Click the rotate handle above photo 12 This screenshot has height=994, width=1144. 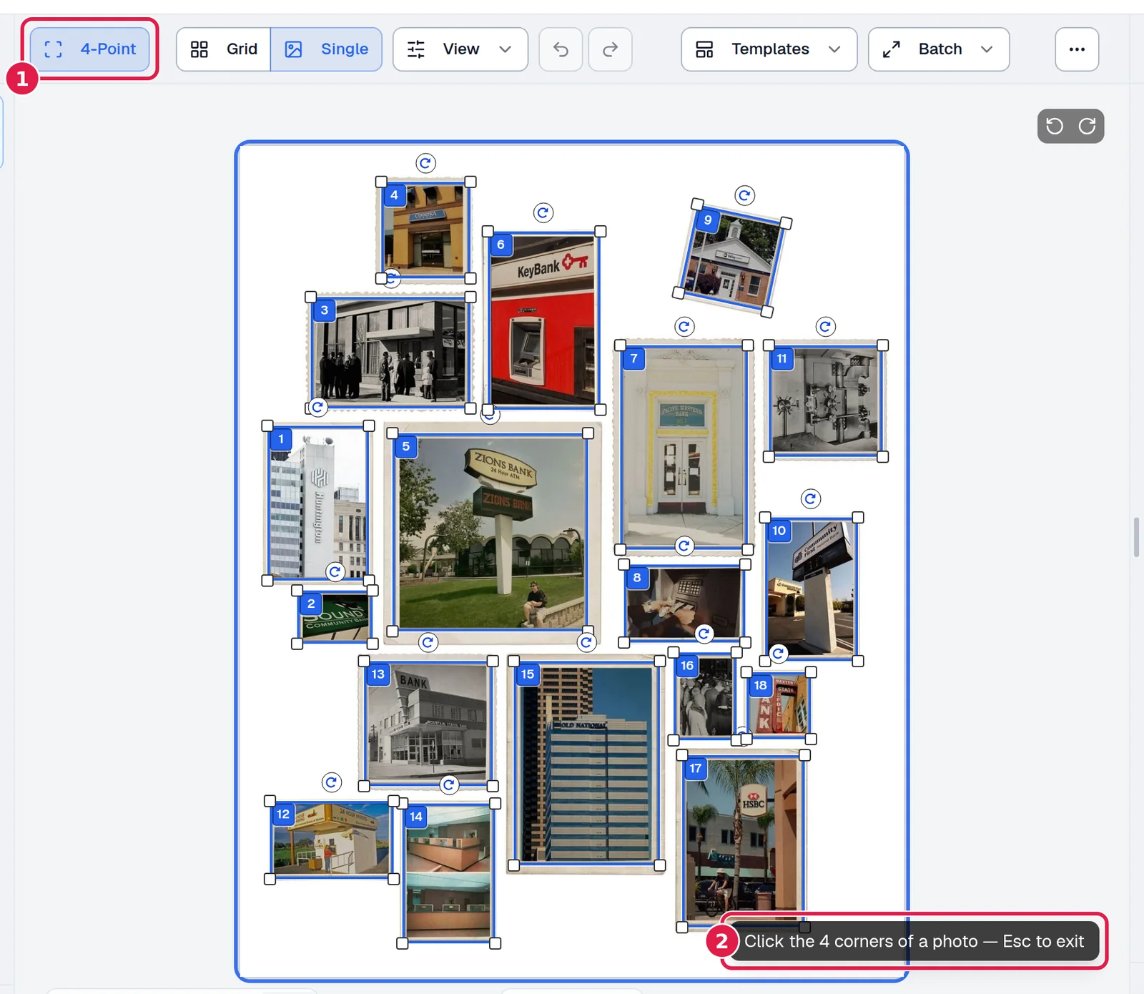332,782
